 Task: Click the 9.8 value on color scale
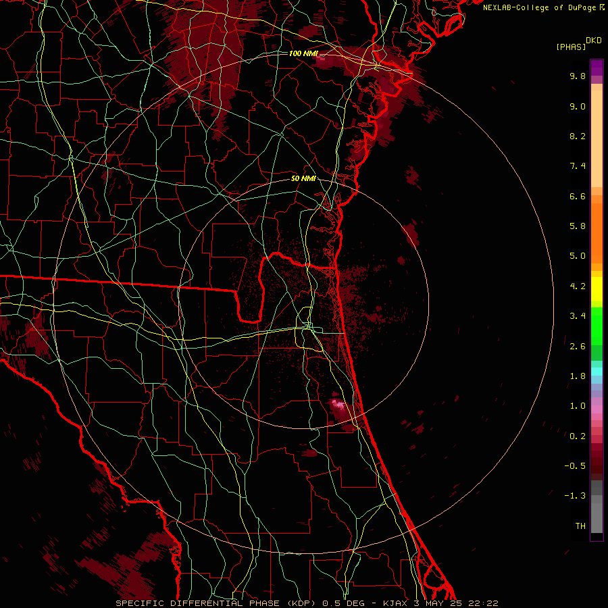point(578,76)
